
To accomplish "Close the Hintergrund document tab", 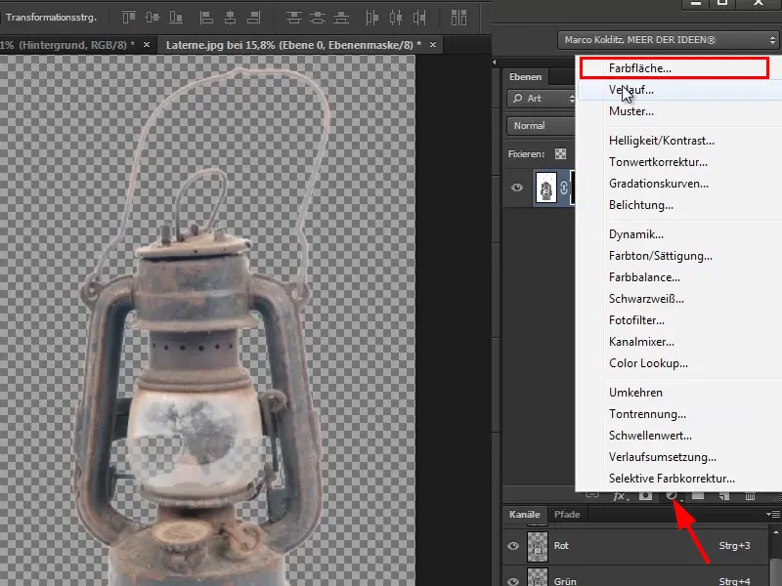I will tap(147, 45).
